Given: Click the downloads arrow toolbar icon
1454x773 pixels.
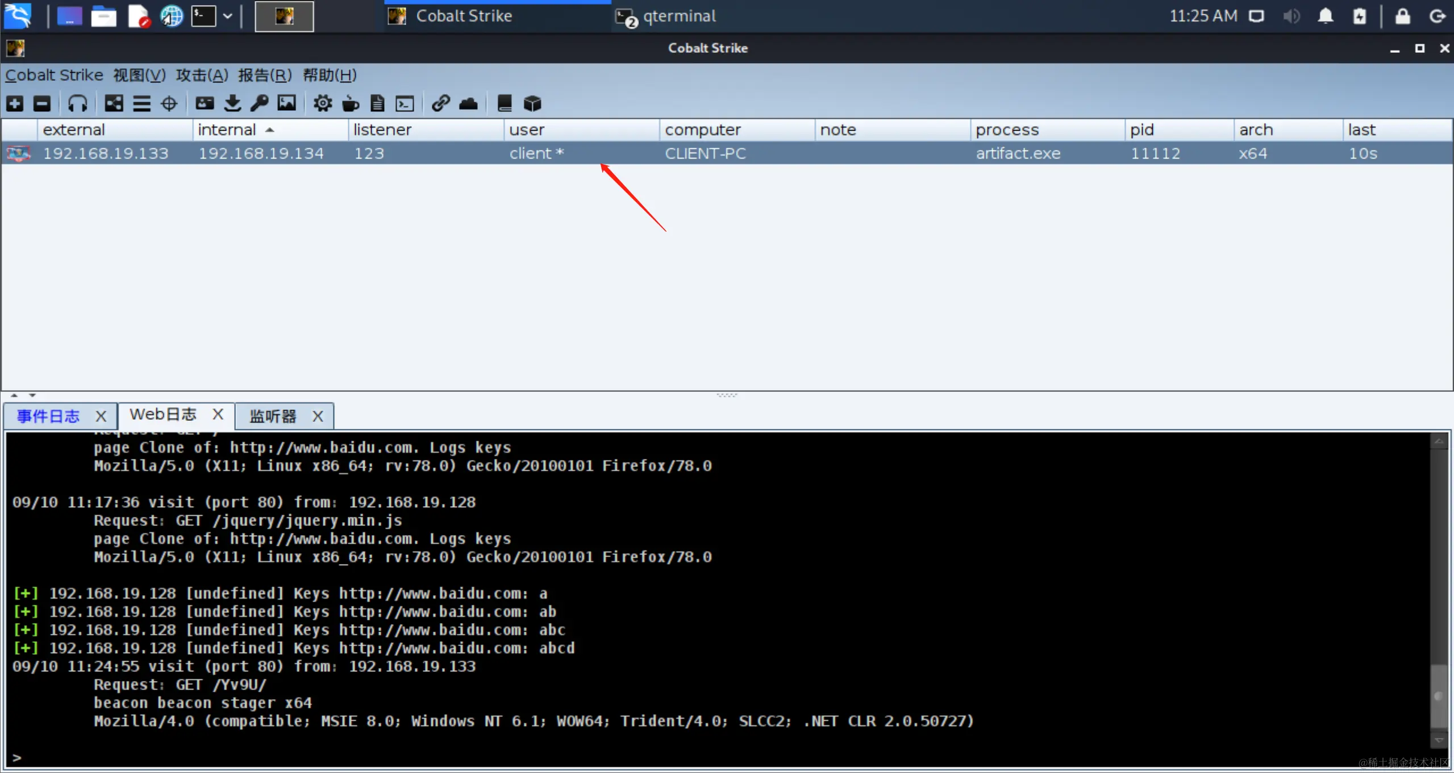Looking at the screenshot, I should pos(232,103).
